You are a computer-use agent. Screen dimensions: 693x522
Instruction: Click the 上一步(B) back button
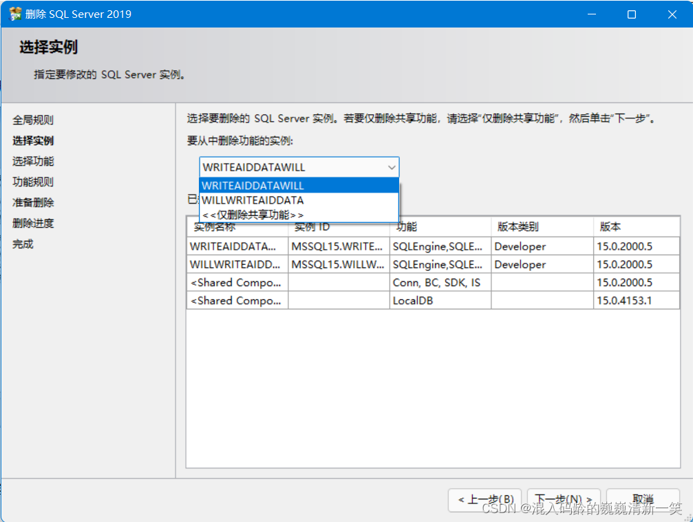coord(485,500)
